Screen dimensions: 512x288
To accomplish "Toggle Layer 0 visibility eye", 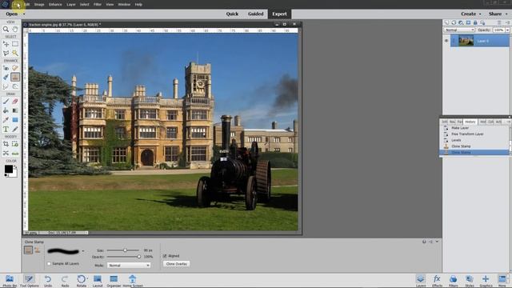I will 446,41.
